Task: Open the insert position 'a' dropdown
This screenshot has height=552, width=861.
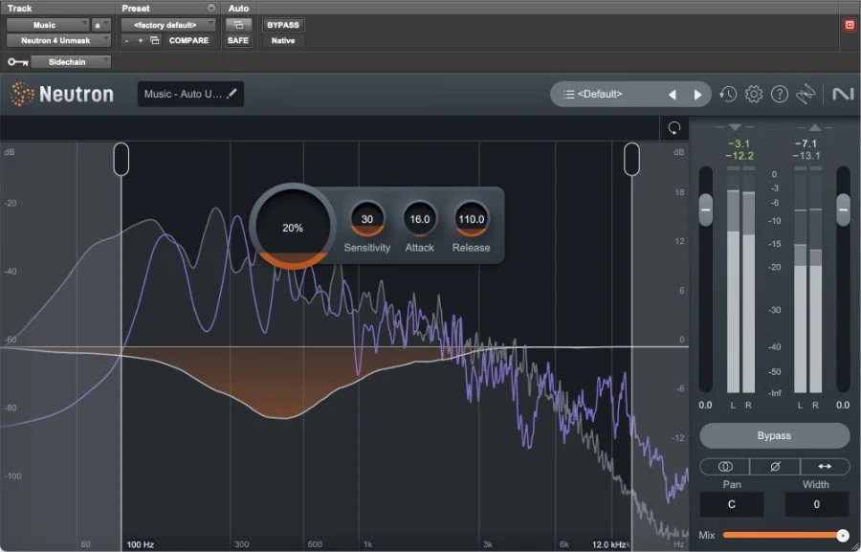Action: (x=101, y=25)
